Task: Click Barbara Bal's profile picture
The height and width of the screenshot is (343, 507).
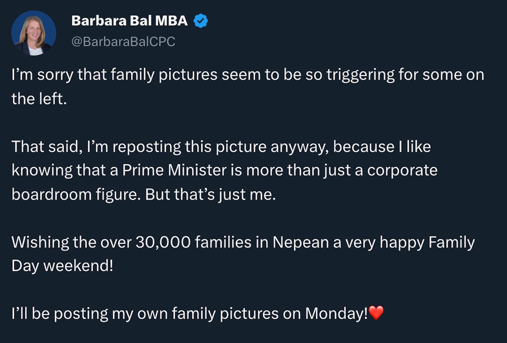Action: tap(34, 33)
